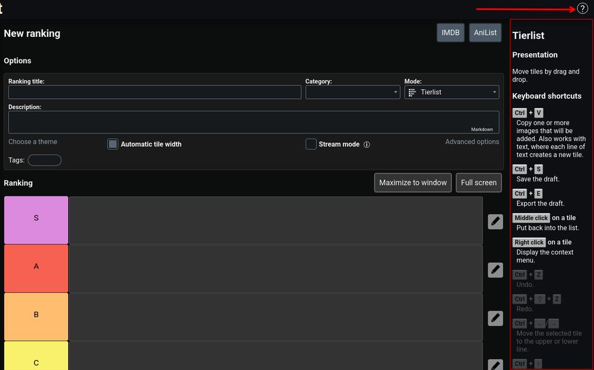Select the red A tier label
Screen dimensions: 594x370
point(36,268)
